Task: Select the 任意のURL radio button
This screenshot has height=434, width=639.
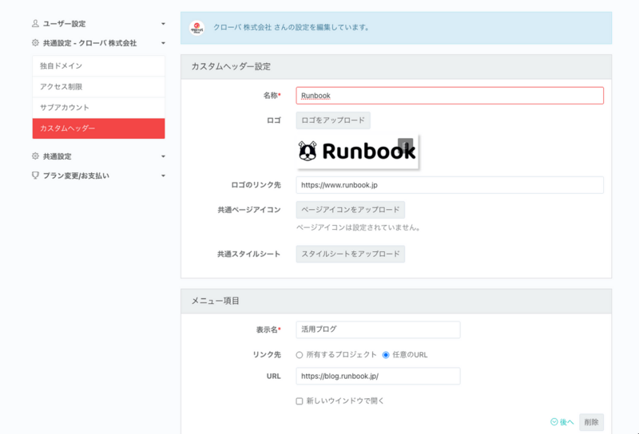Action: click(386, 355)
